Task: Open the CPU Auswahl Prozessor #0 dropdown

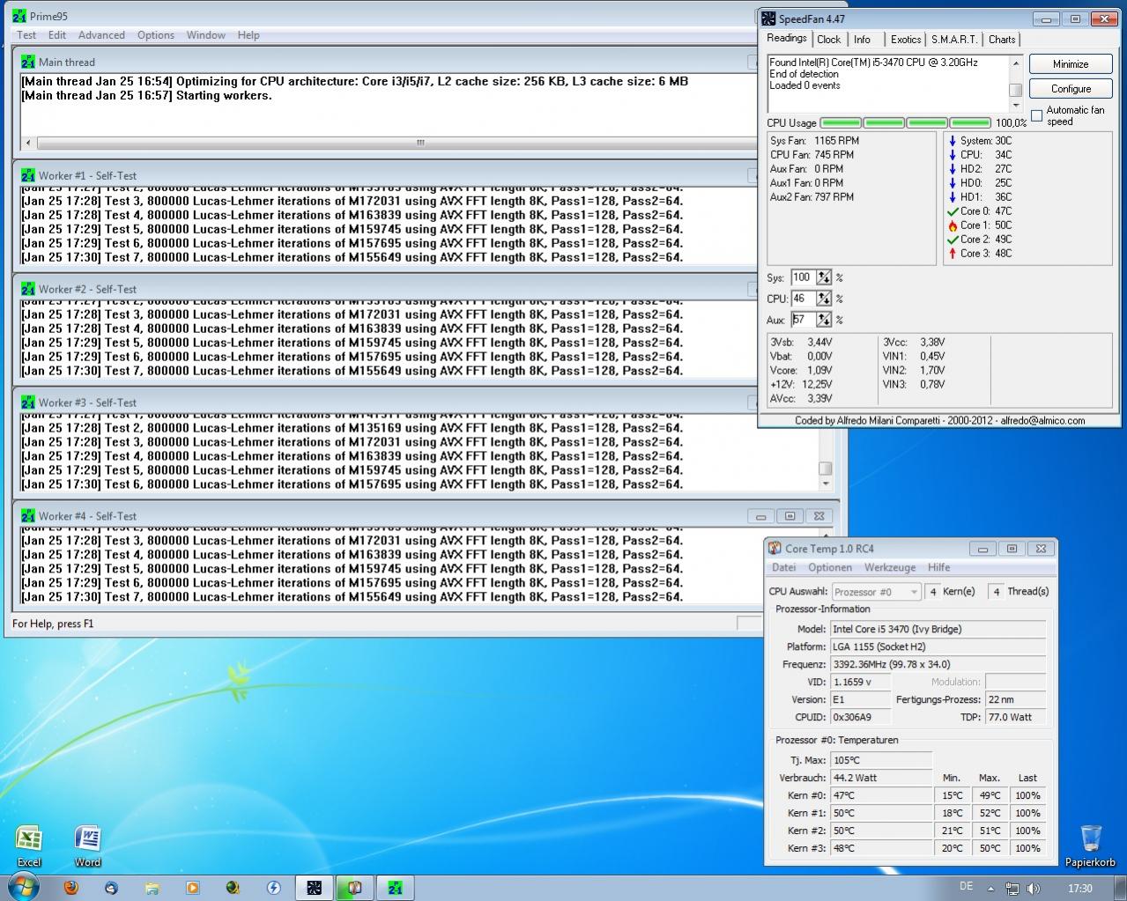Action: (876, 592)
